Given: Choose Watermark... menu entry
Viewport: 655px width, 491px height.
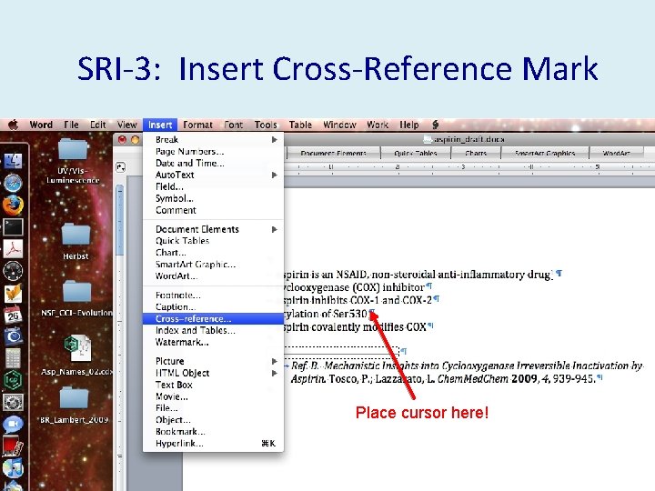Looking at the screenshot, I should pos(213,343).
